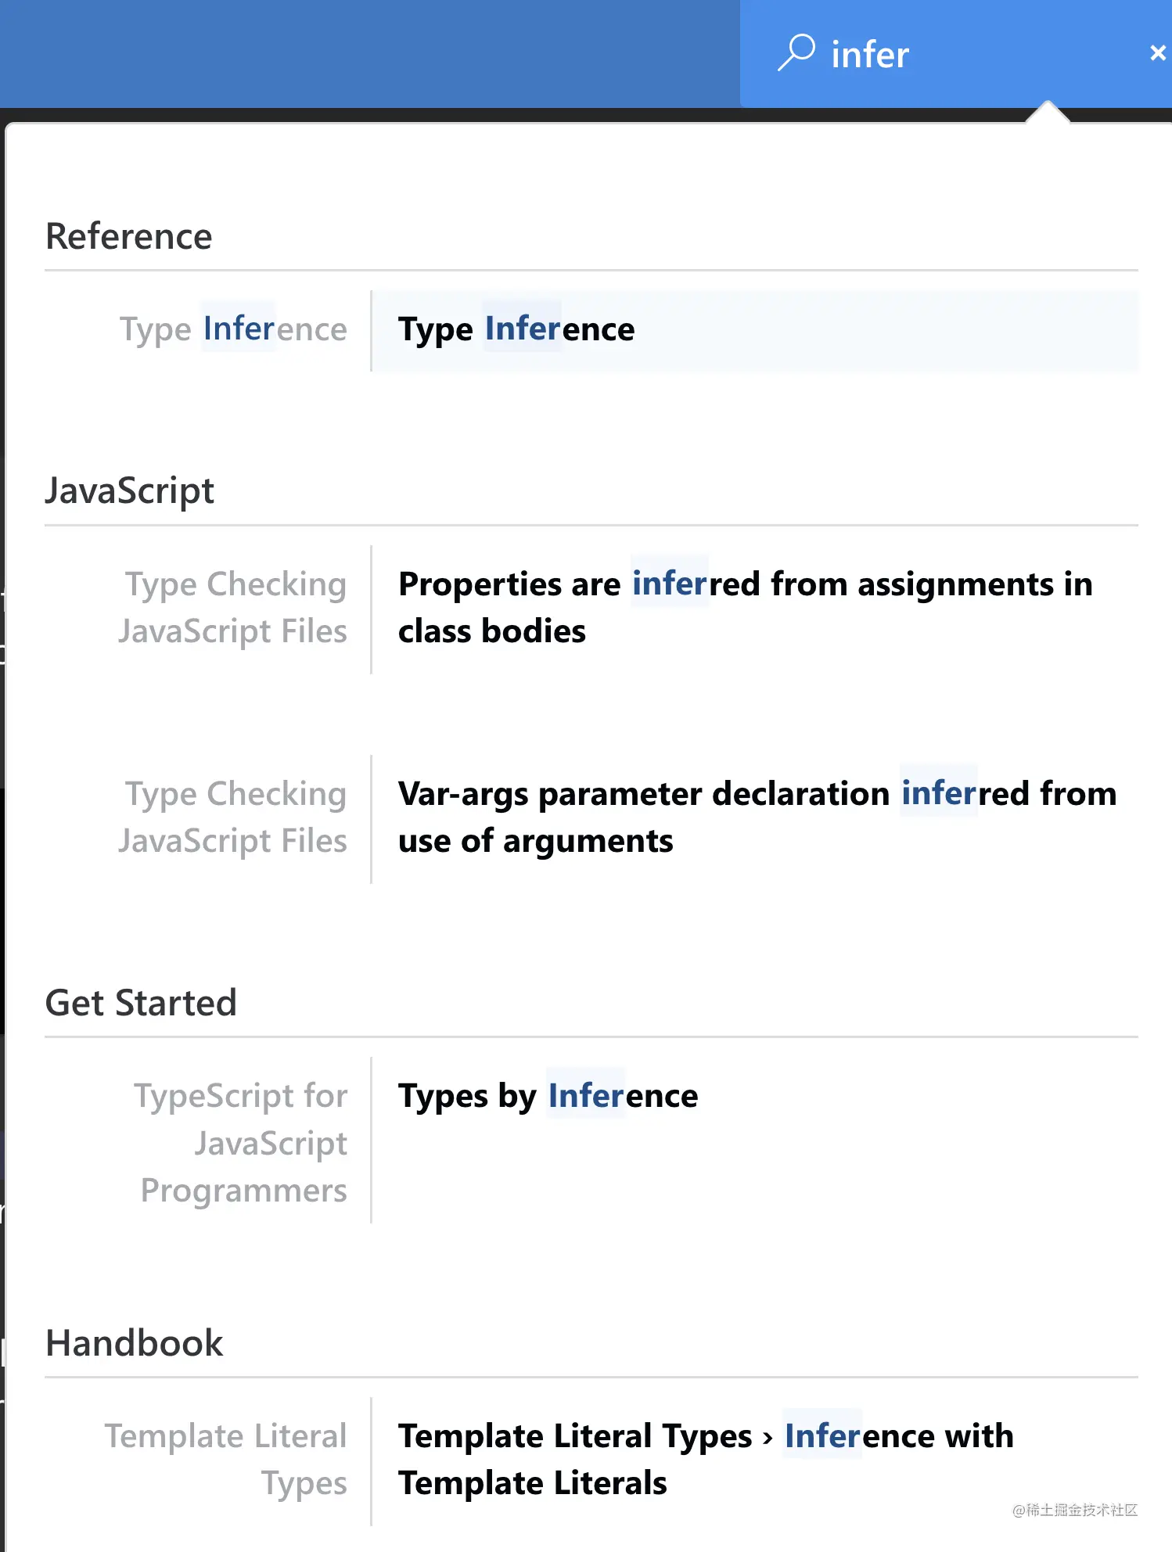The width and height of the screenshot is (1172, 1552).
Task: Select the "Types by Inference" result
Action: tap(548, 1096)
